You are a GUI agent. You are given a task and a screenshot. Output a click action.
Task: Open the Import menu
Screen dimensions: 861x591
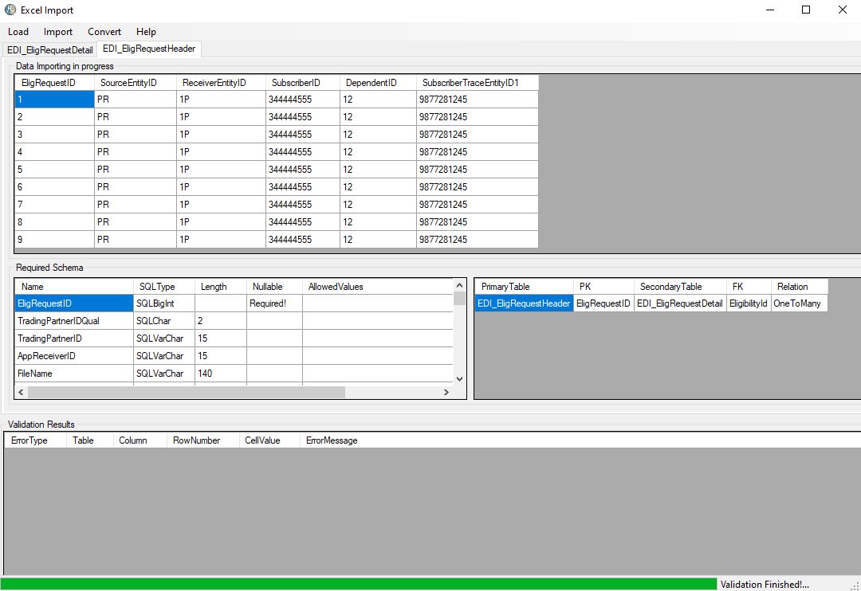point(57,32)
